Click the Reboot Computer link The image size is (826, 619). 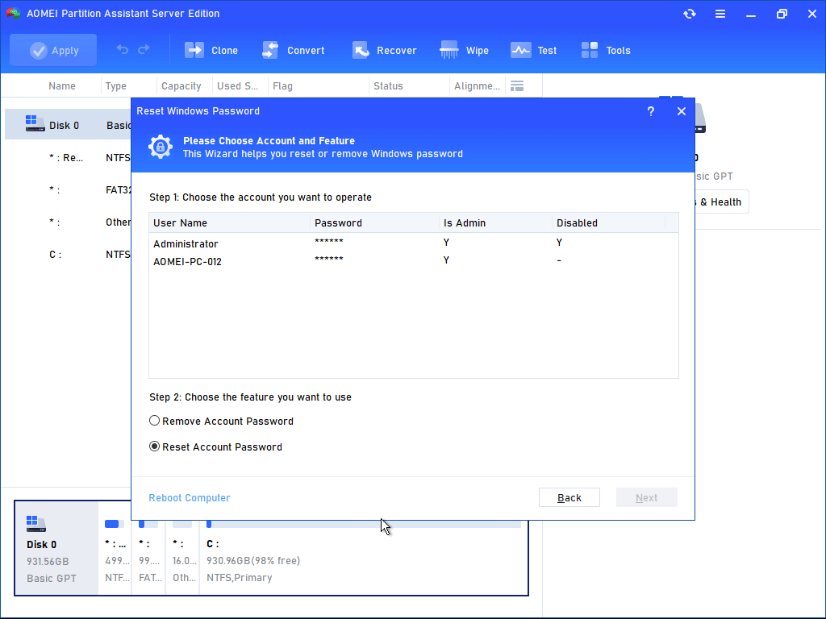point(189,498)
